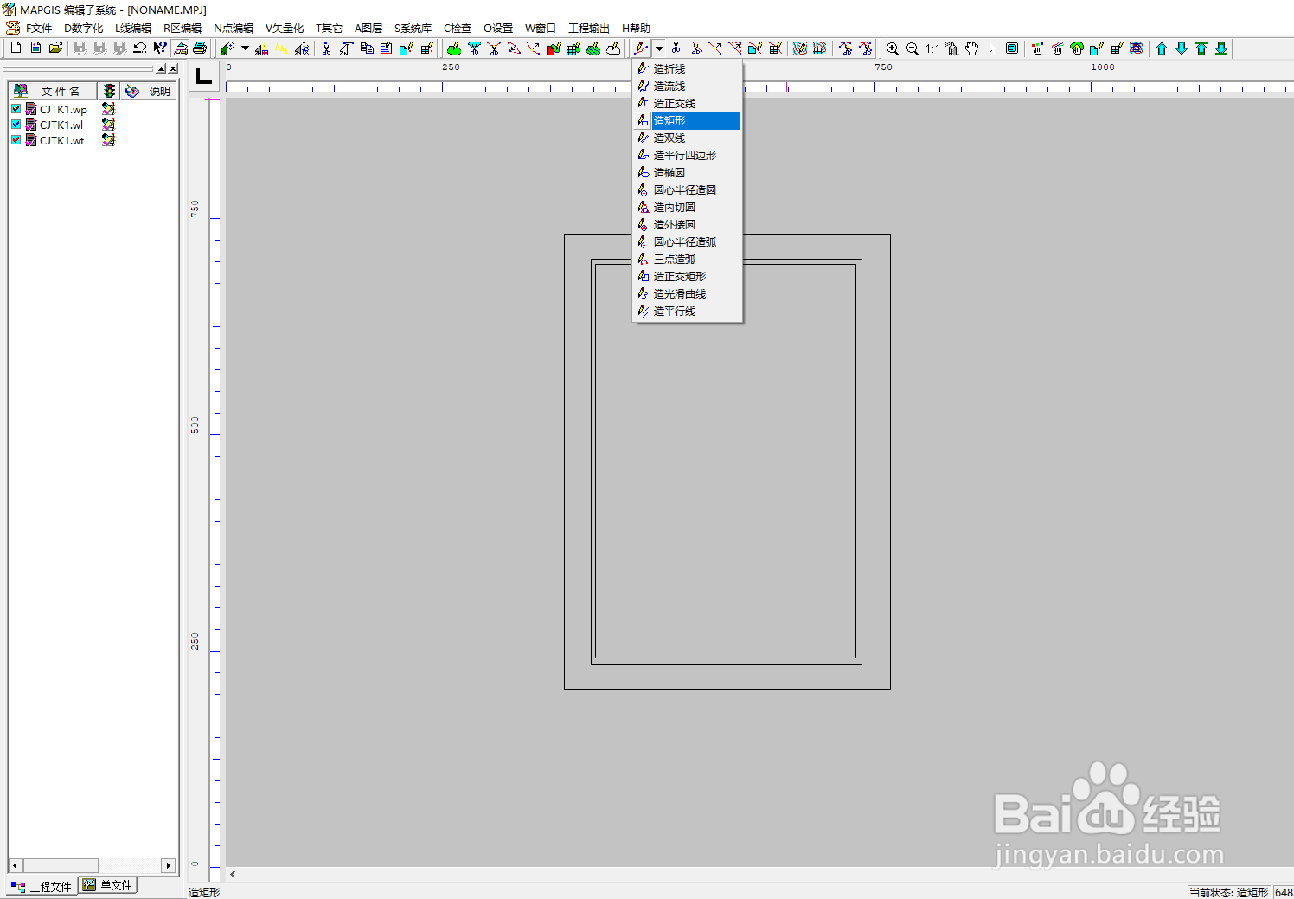Open the S系统库 menu
The width and height of the screenshot is (1294, 899).
tap(413, 29)
